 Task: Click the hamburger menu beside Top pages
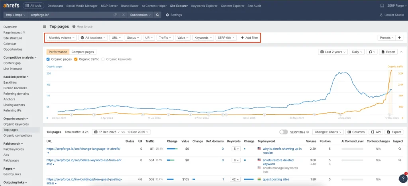[x=45, y=26]
